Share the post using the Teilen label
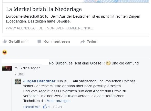 click(x=92, y=41)
